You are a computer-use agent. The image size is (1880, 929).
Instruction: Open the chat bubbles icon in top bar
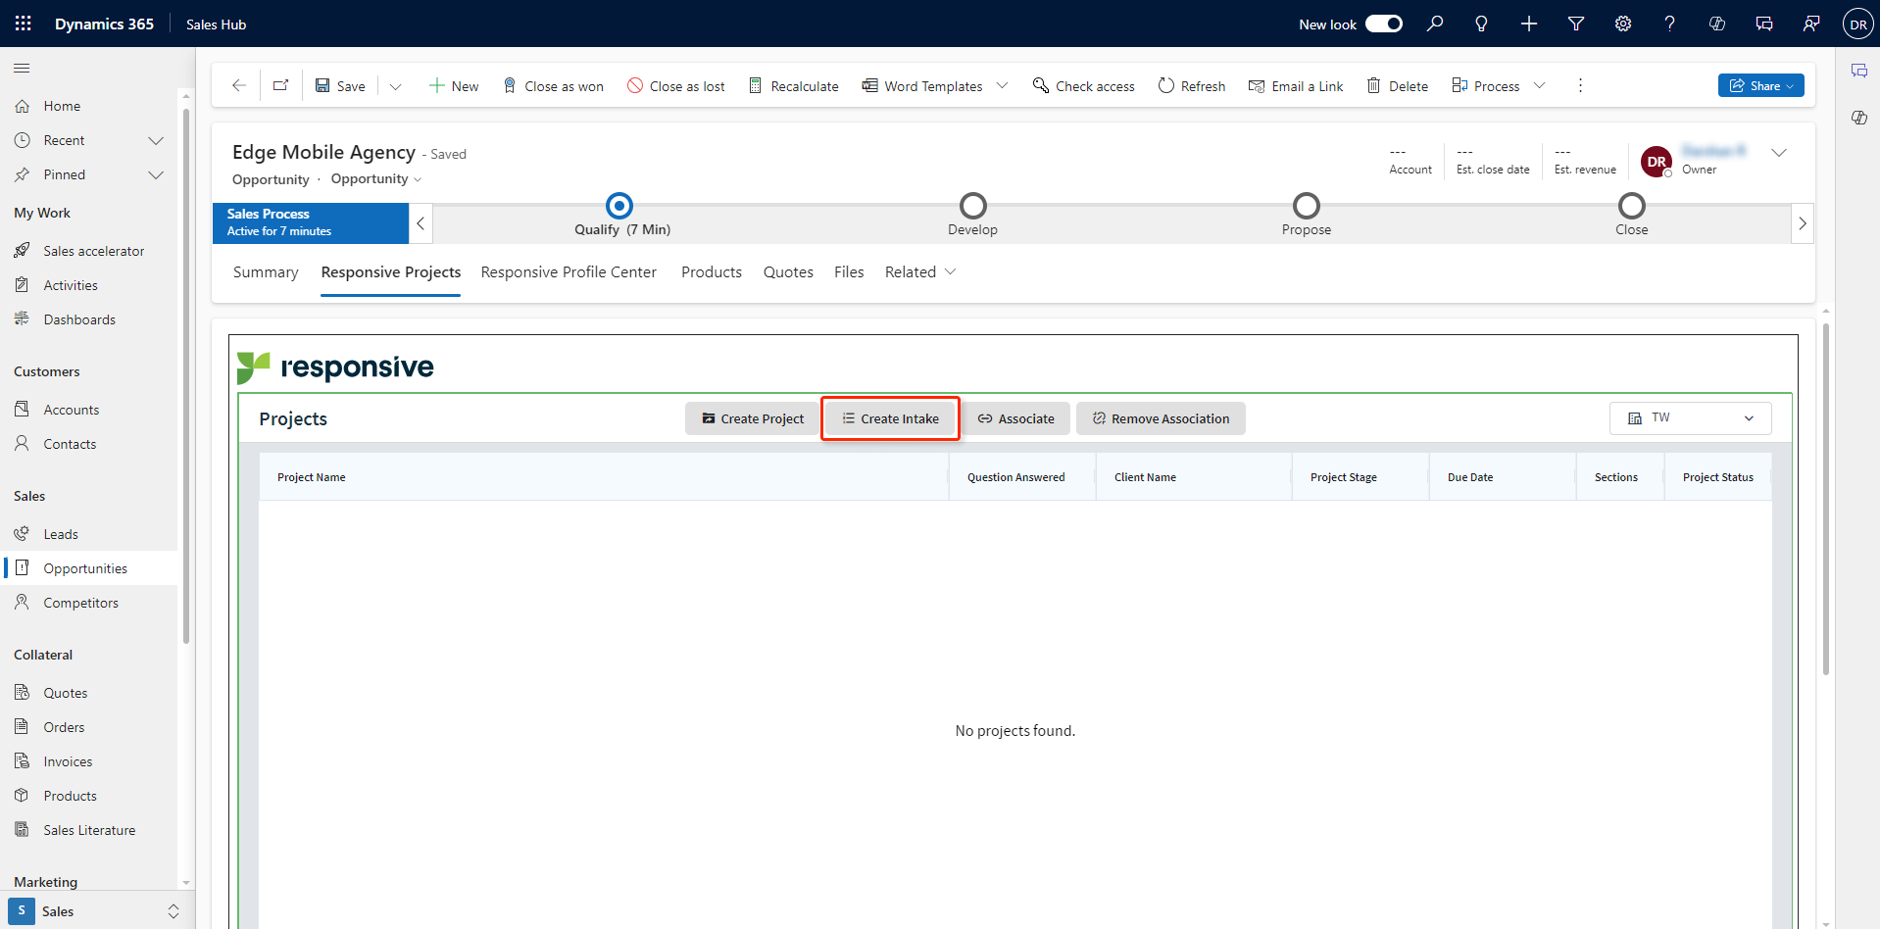pyautogui.click(x=1764, y=24)
